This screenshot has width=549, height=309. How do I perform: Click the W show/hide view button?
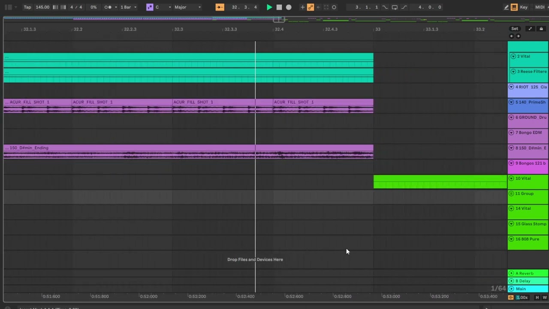point(545,297)
